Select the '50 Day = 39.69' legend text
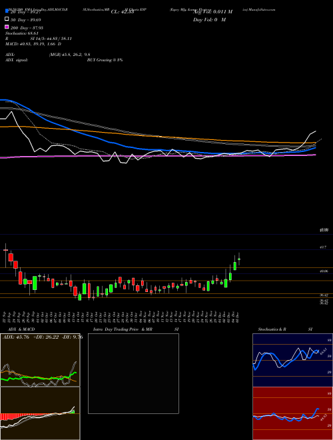The height and width of the screenshot is (440, 333). pyautogui.click(x=25, y=19)
